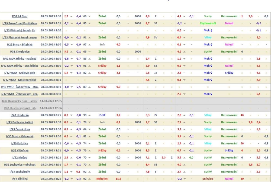This screenshot has width=271, height=182.
Task: Click the arrow beside 89 in Žabovřesky atm. row
Action: tap(89, 87)
